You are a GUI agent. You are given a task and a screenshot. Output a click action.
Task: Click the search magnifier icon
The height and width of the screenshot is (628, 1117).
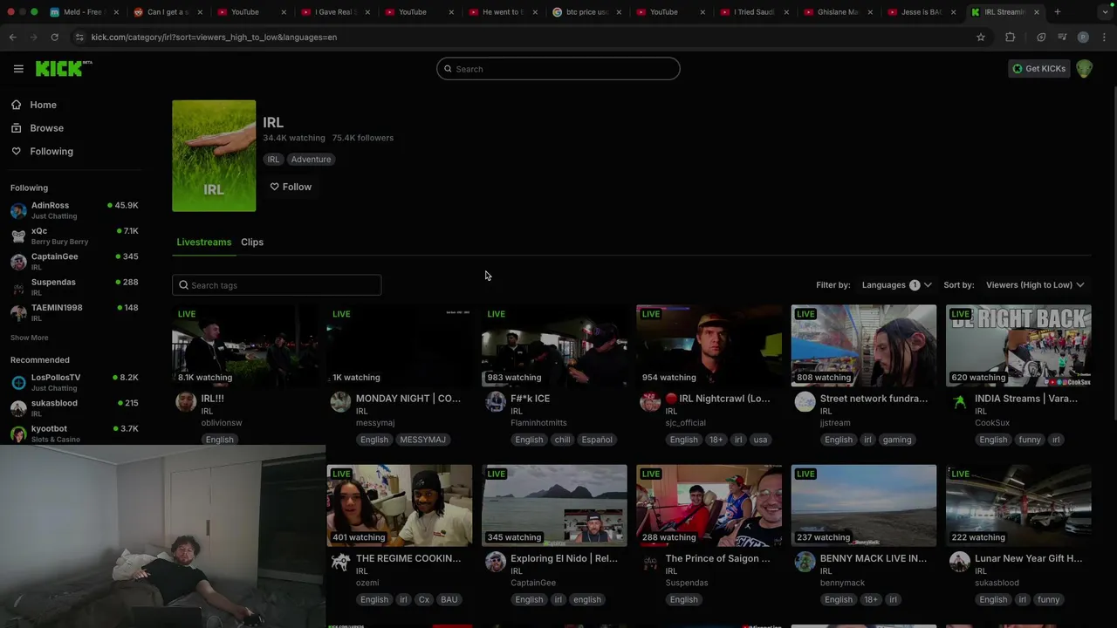point(449,69)
